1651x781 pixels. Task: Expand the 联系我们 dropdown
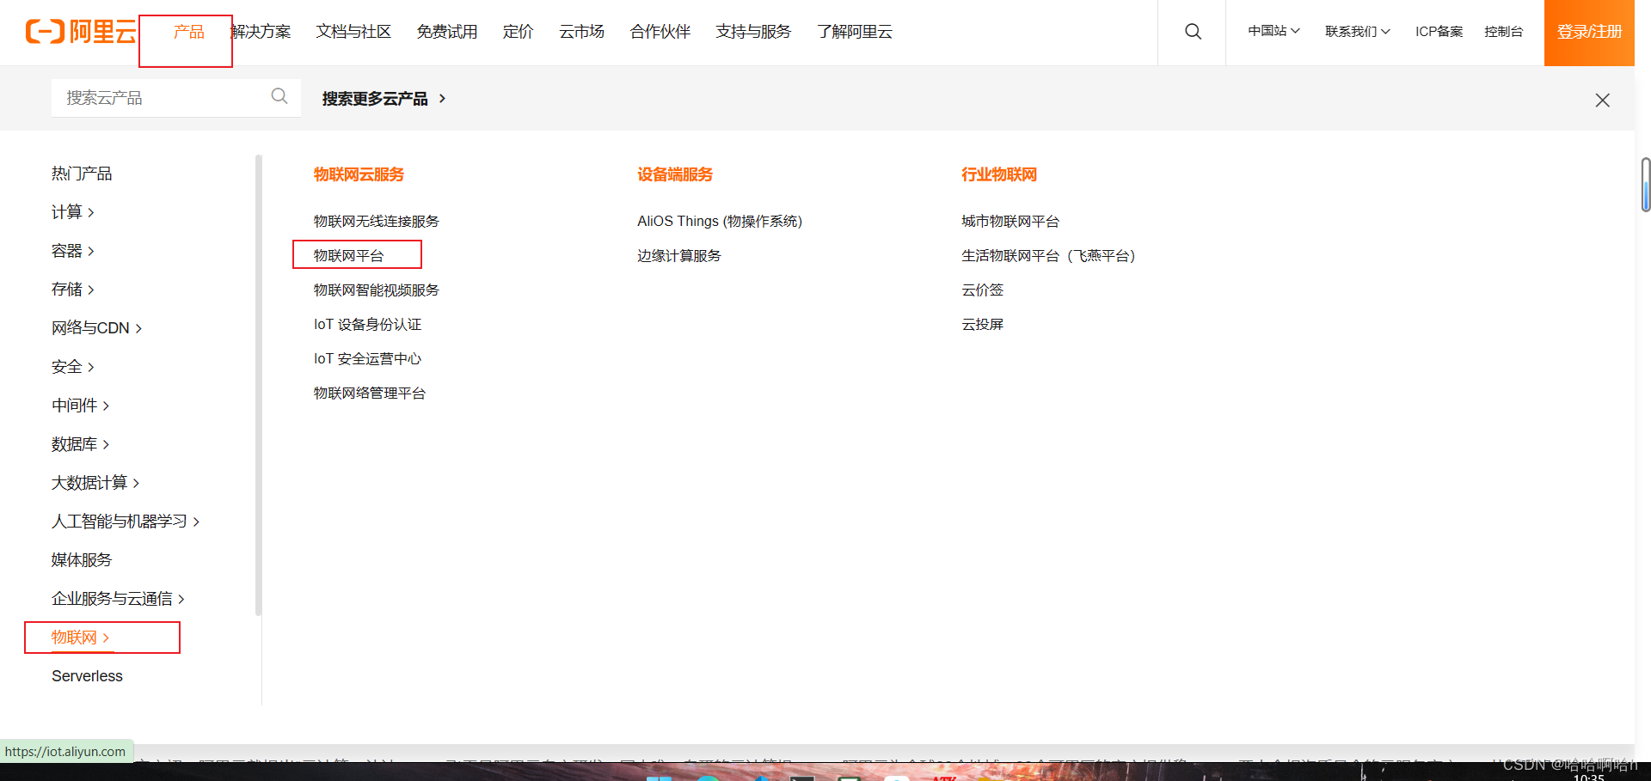[1357, 32]
